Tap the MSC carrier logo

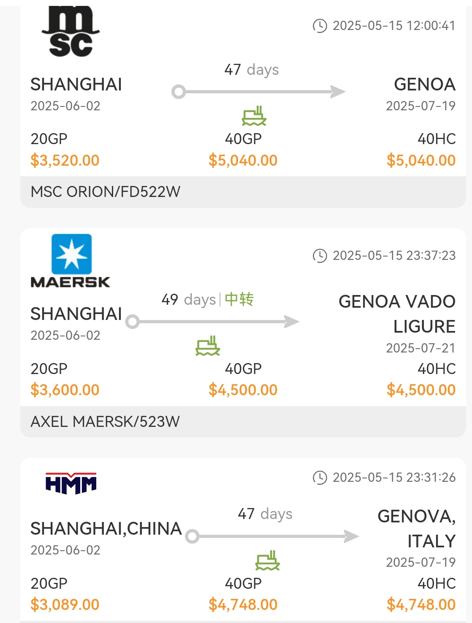tap(71, 31)
